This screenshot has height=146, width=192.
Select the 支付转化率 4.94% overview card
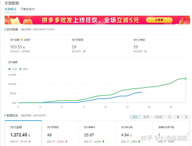134,133
